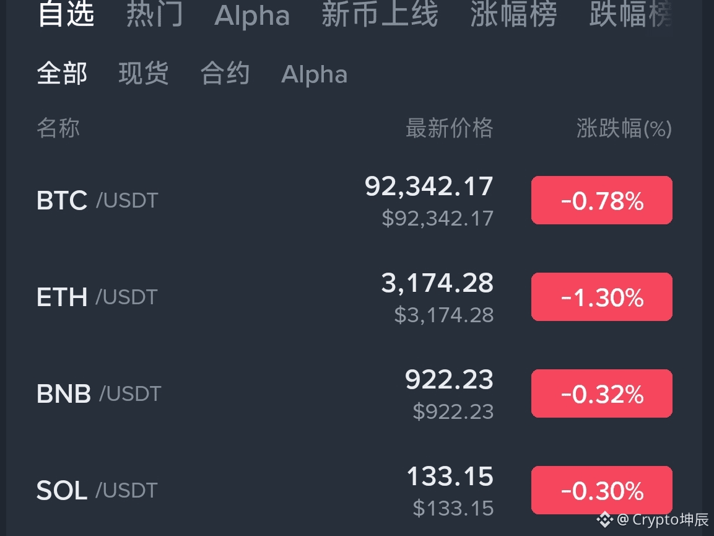Tap the SOL -0.30% change button
The image size is (714, 536).
[601, 490]
